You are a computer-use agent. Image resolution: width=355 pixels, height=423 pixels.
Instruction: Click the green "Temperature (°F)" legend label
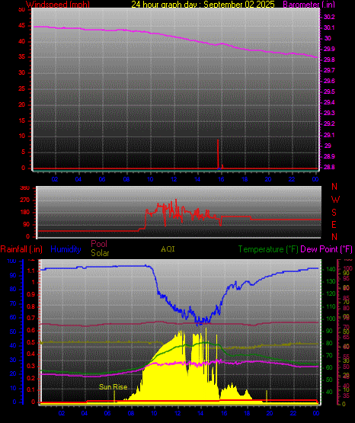(x=268, y=249)
